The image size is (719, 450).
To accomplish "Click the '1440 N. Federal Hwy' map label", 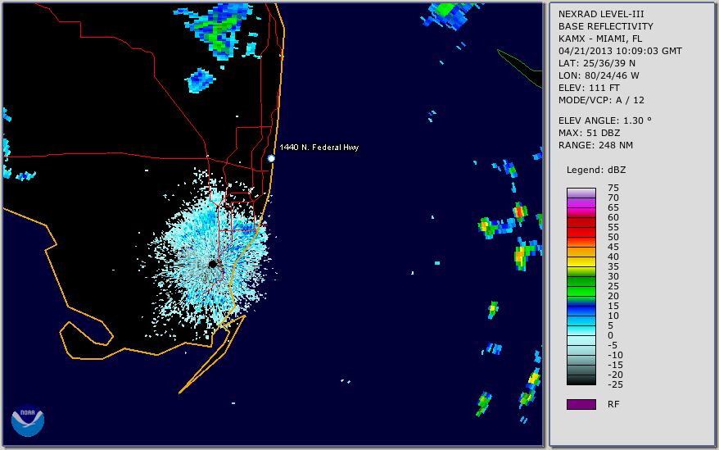I will click(x=319, y=147).
